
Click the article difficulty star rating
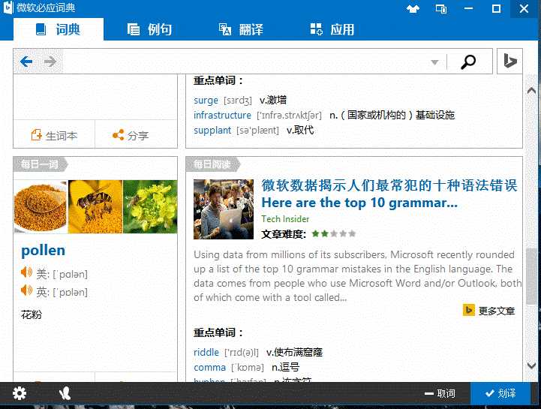333,233
